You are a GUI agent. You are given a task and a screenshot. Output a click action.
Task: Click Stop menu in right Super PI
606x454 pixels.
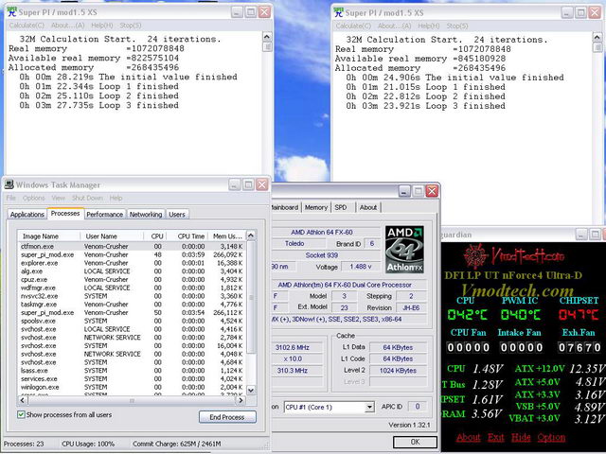(457, 26)
